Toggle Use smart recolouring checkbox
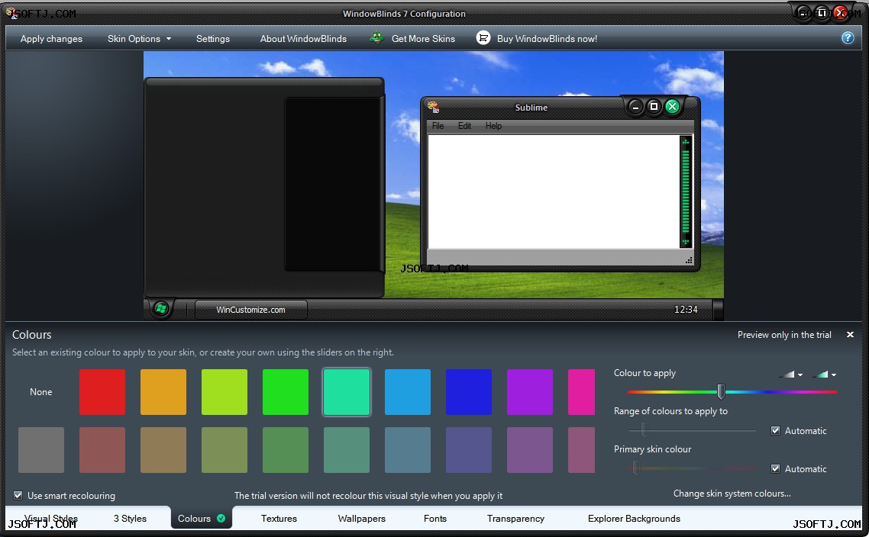Image resolution: width=869 pixels, height=537 pixels. [18, 496]
